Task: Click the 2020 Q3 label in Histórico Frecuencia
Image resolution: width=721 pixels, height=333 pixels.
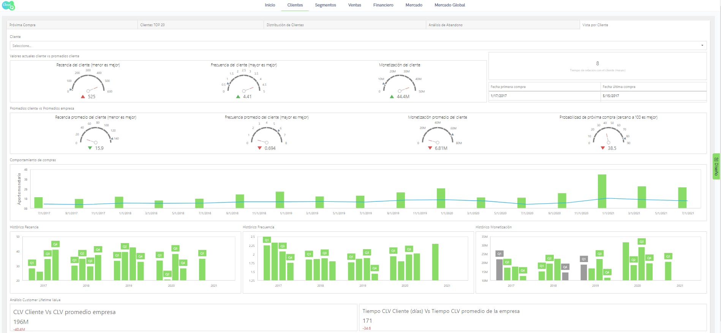Action: 409,249
